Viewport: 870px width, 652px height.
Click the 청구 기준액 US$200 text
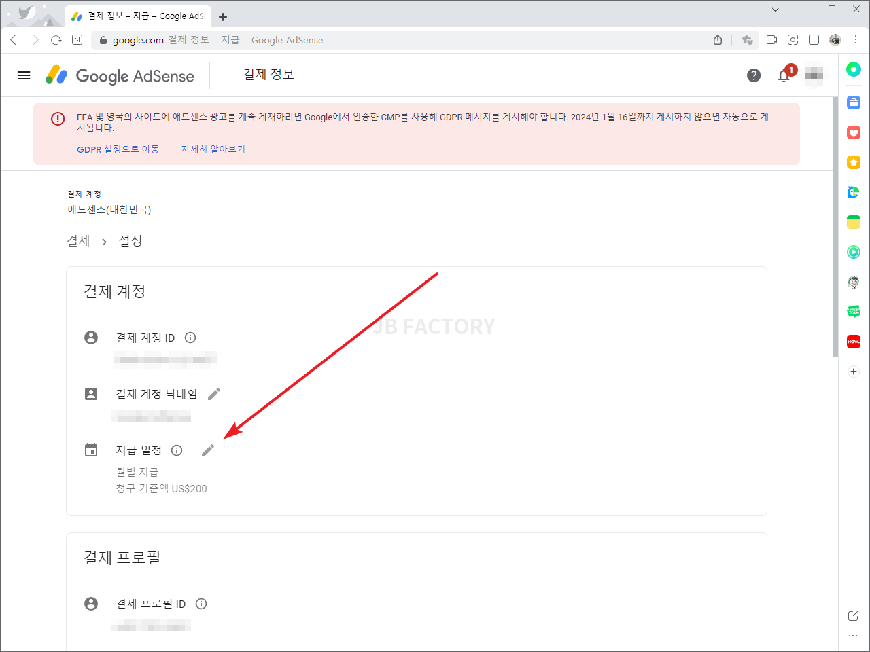tap(161, 489)
